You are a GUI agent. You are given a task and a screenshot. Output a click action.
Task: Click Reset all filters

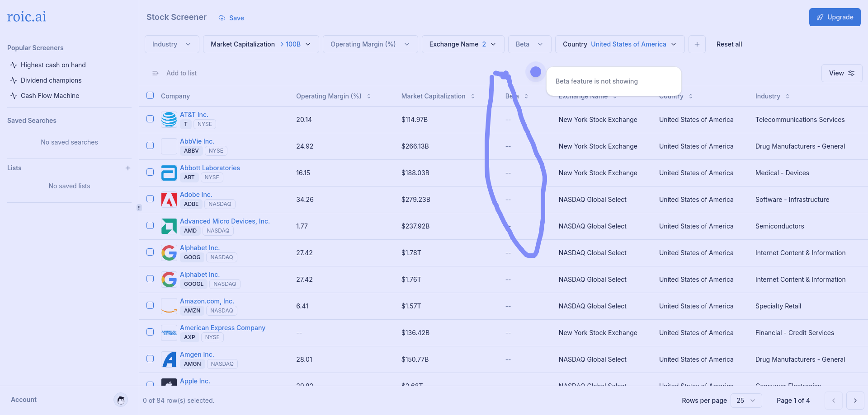[x=729, y=44]
